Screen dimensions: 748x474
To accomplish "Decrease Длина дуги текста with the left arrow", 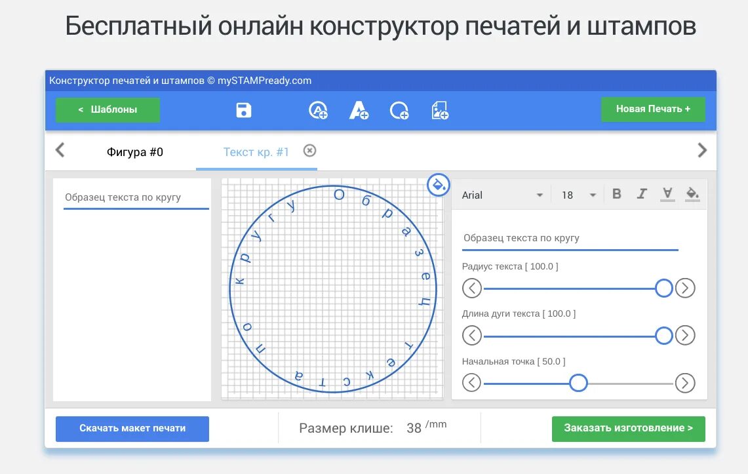I will point(472,336).
